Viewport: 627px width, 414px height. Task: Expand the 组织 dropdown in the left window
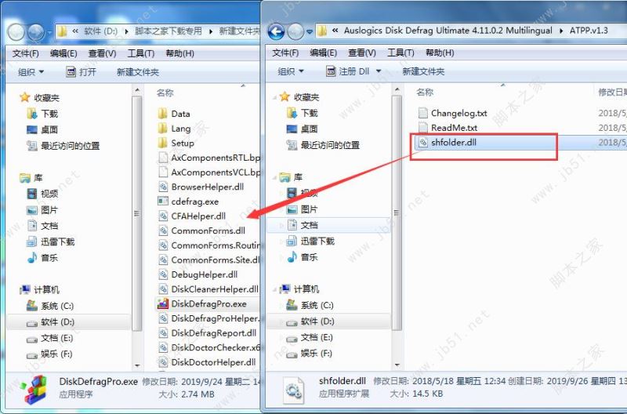pos(31,72)
